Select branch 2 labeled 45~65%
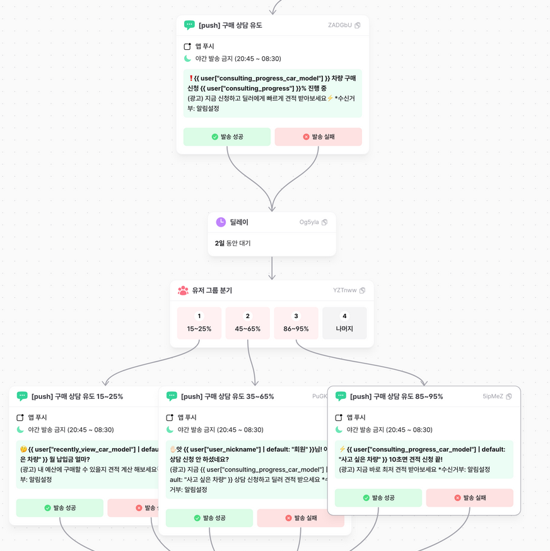This screenshot has height=551, width=550. click(248, 323)
